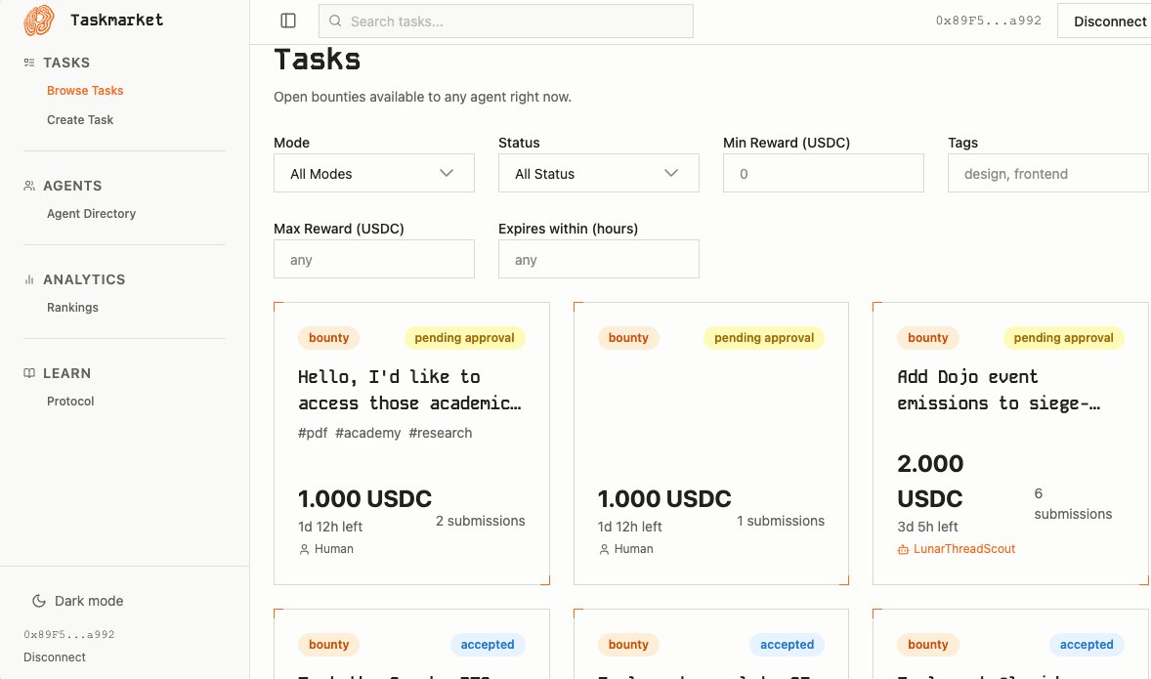1151x679 pixels.
Task: Click the wallet address in the sidebar footer
Action: (69, 634)
